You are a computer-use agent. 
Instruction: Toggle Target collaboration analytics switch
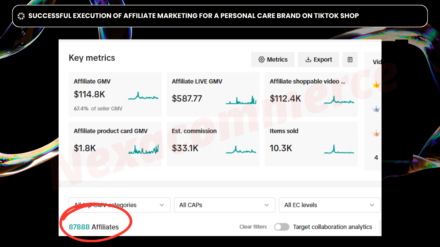(x=282, y=227)
